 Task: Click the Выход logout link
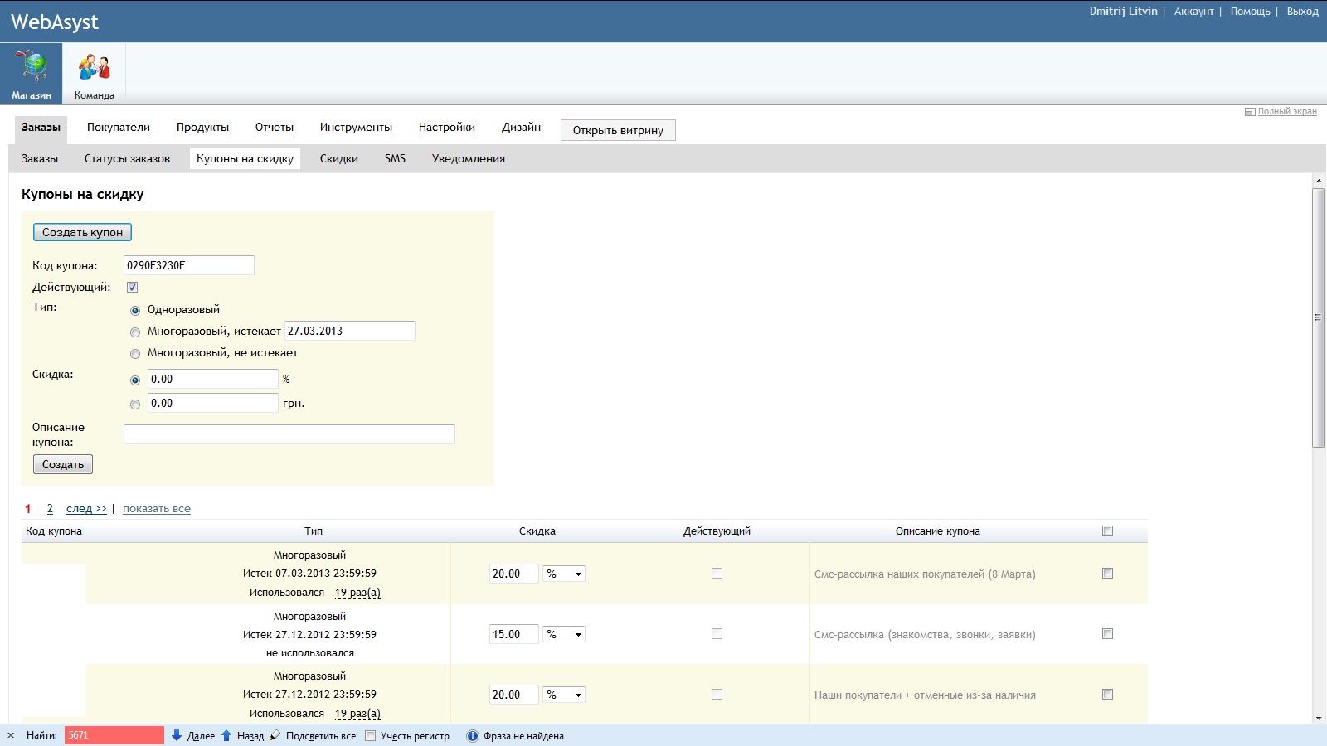(1302, 12)
